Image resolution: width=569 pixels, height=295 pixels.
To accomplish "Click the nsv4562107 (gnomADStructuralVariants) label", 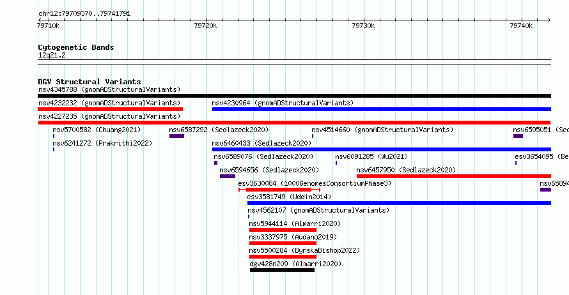I will (318, 210).
